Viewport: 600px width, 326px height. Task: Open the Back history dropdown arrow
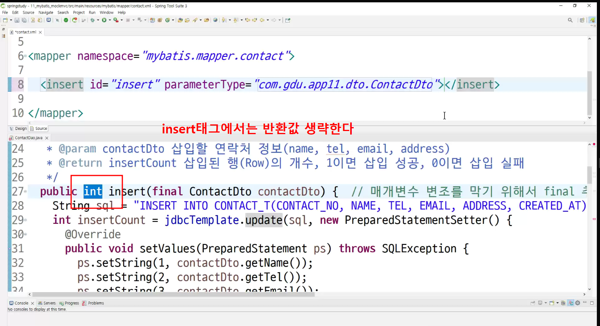[x=268, y=20]
